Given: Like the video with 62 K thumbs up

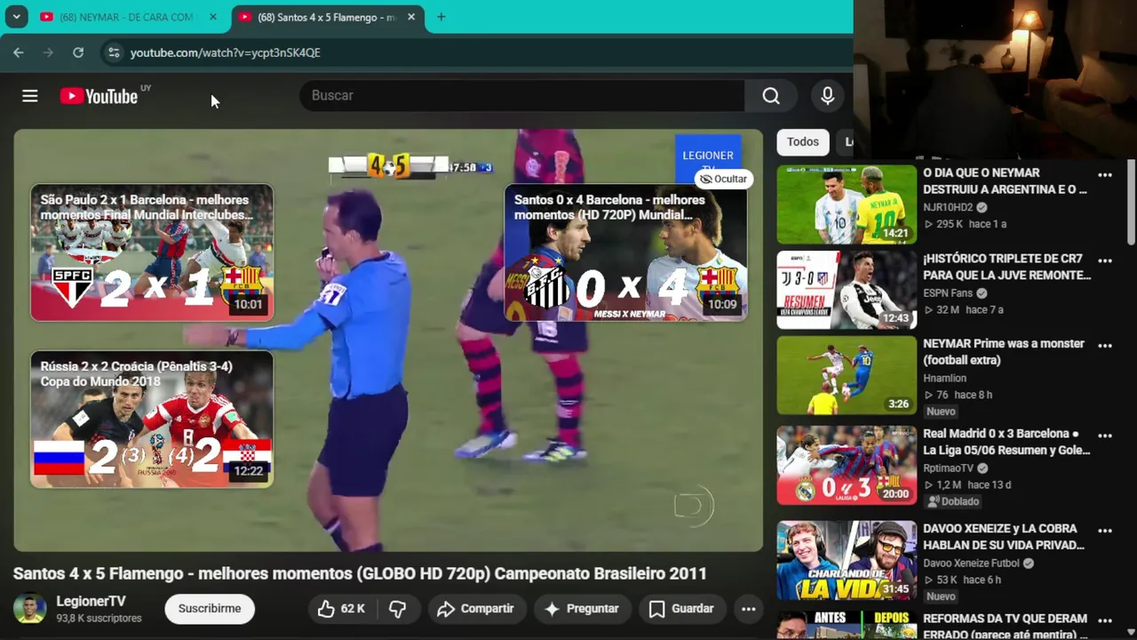Looking at the screenshot, I should tap(342, 609).
